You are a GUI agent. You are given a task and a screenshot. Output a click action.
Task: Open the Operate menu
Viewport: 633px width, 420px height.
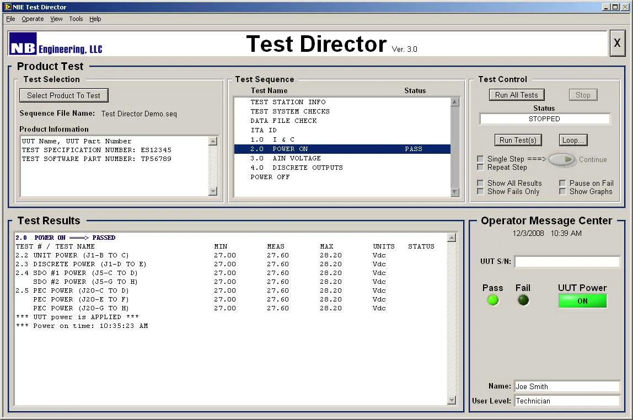(x=33, y=19)
